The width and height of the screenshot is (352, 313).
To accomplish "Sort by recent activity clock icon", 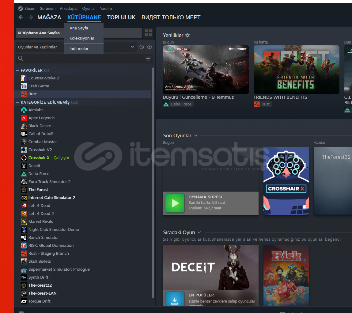I will [142, 47].
